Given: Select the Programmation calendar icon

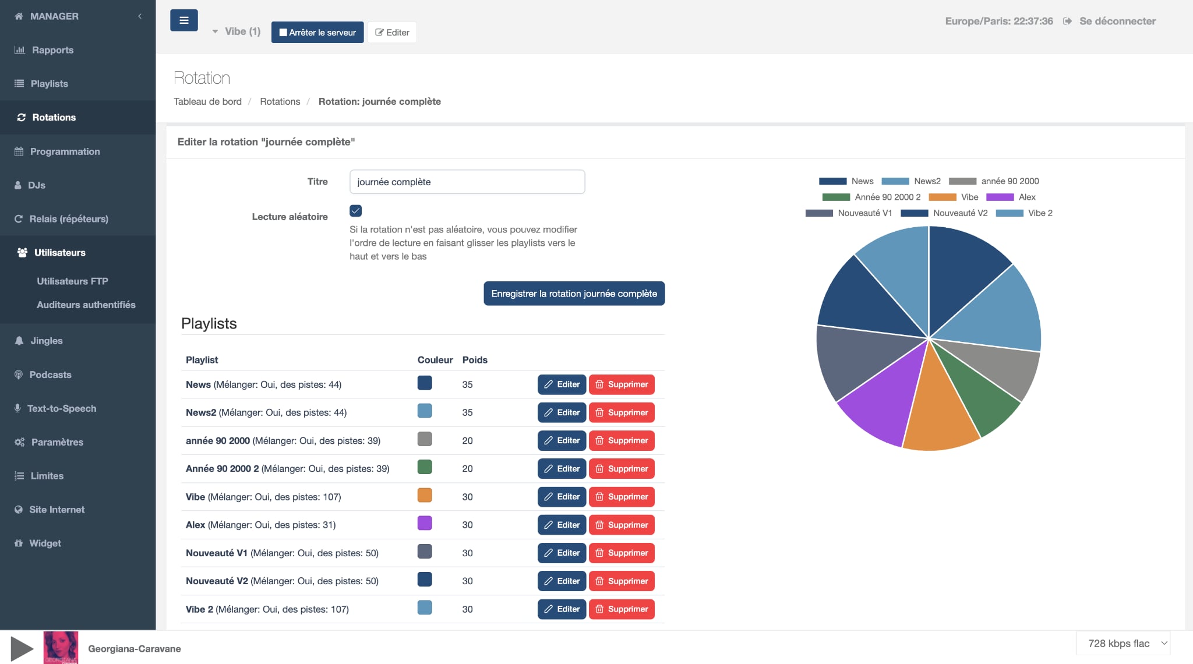Looking at the screenshot, I should pyautogui.click(x=19, y=151).
